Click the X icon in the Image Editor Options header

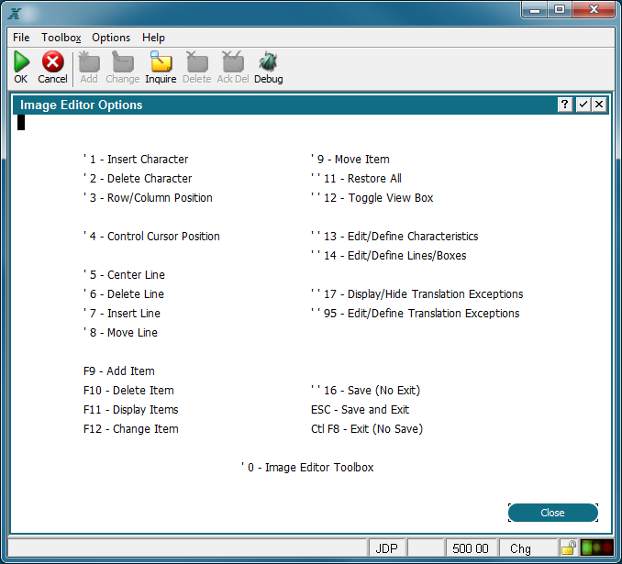599,105
